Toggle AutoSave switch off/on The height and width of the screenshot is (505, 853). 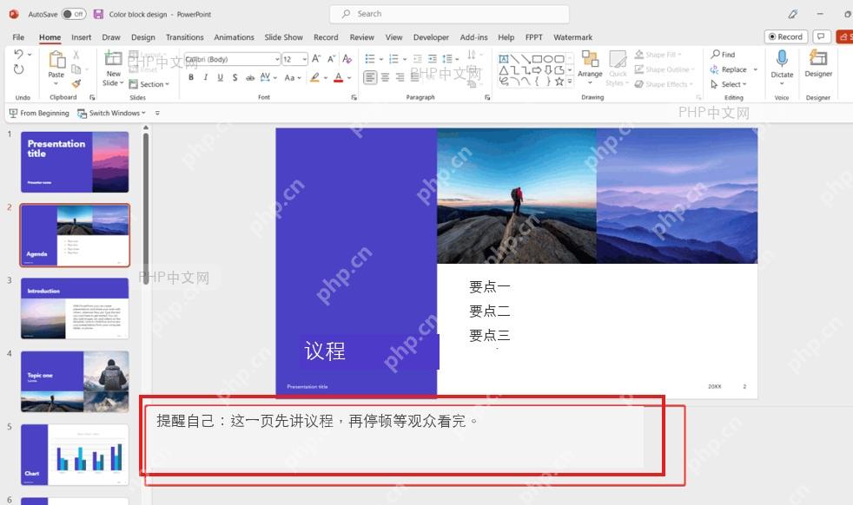point(74,14)
